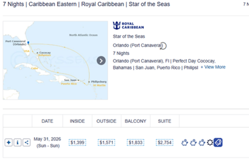The width and height of the screenshot is (249, 159).
Task: Click the BALCONY column header
Action: 135,121
